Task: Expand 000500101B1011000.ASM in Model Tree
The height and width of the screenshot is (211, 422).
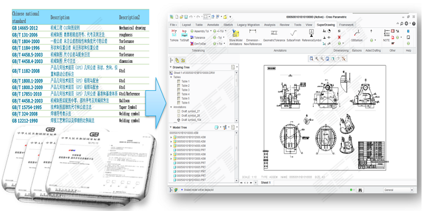Action: pos(171,141)
